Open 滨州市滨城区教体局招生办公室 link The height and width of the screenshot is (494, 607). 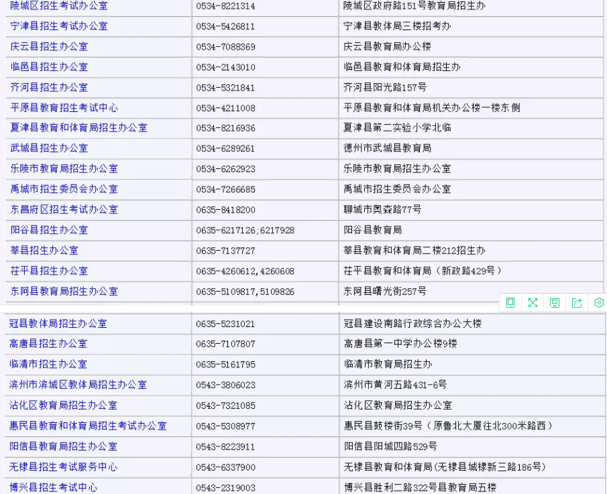[x=78, y=385]
